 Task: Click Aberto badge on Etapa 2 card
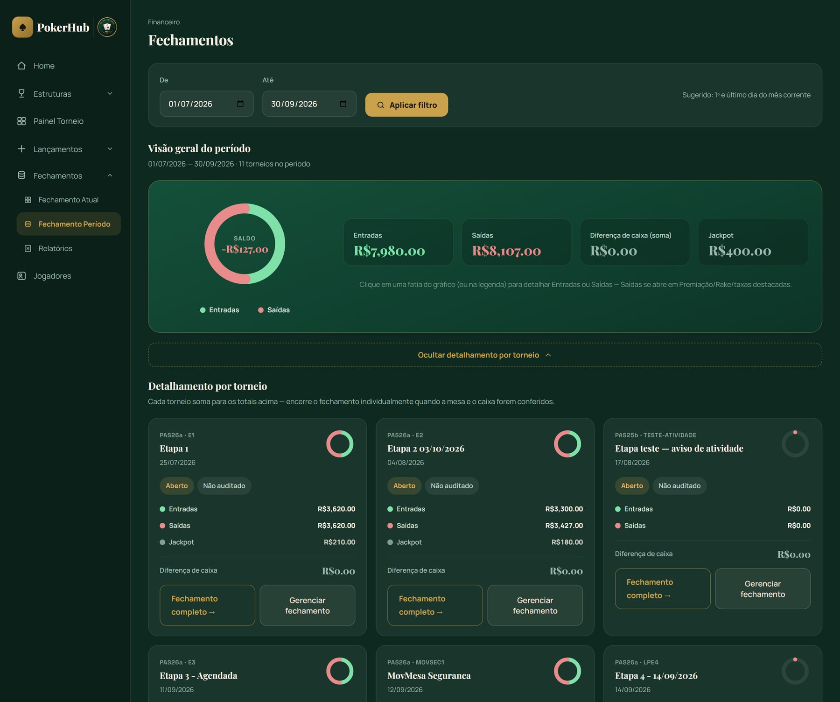405,486
